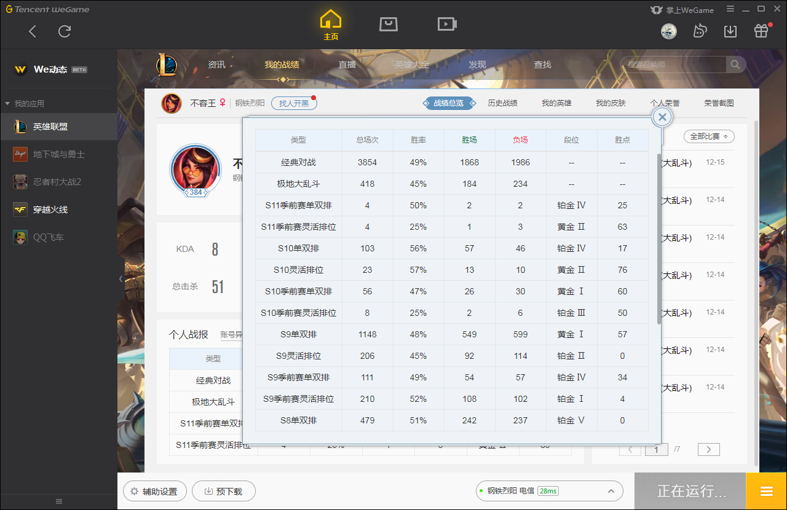787x510 pixels.
Task: Open the yellow hamburger menu bottom right
Action: coord(765,491)
